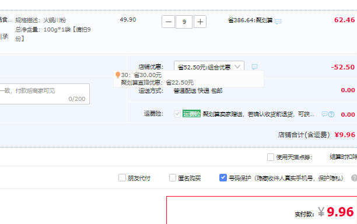357x224 pixels.
Task: Click the 总净含量 100g*1袋 text
Action: pyautogui.click(x=53, y=34)
